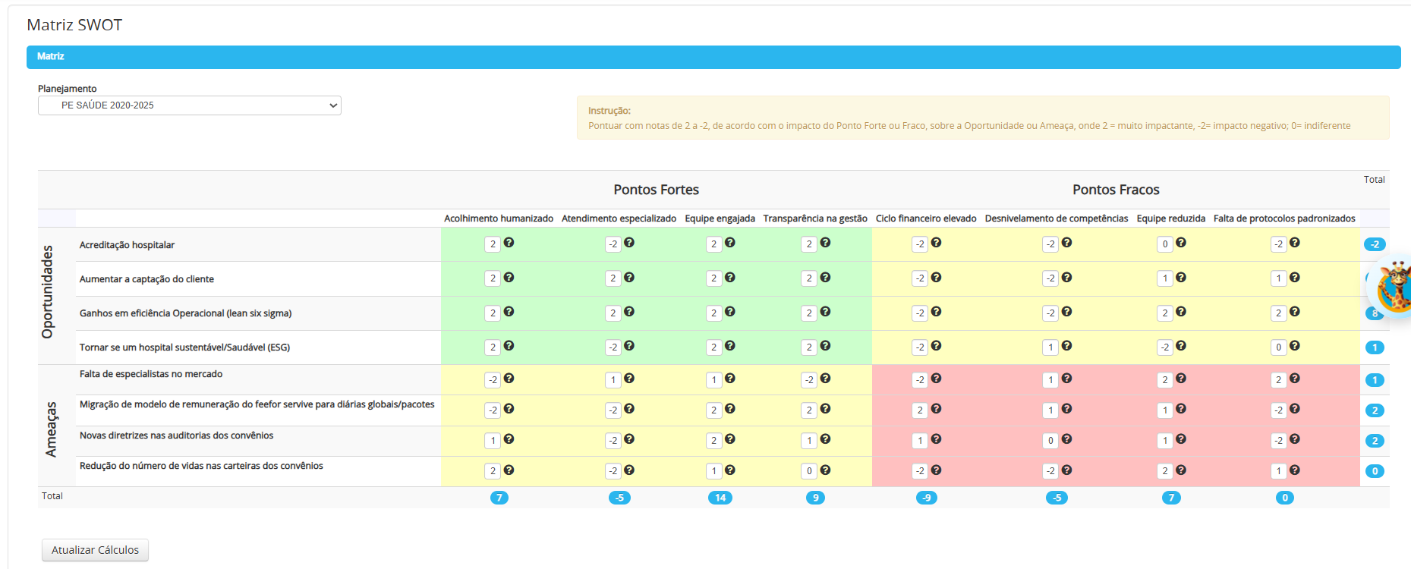Click help icon for Acreditação hospitalar / Equipe engajada
This screenshot has width=1411, height=569.
pos(729,243)
